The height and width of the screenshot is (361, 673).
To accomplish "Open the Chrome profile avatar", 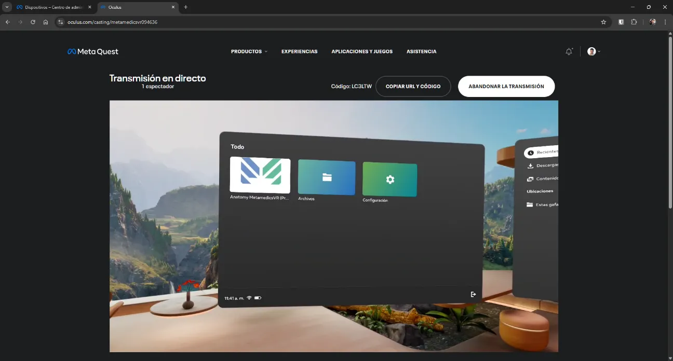I will pos(653,22).
